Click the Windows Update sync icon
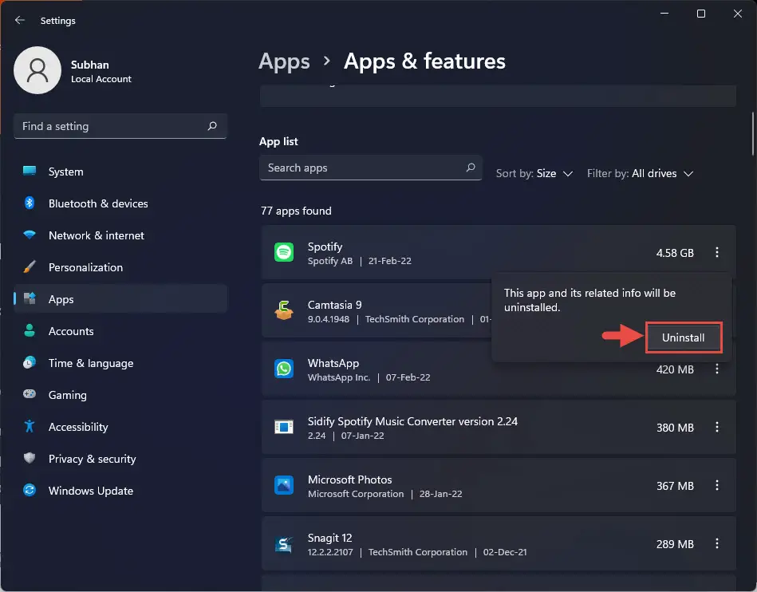Viewport: 757px width, 592px height. point(30,490)
